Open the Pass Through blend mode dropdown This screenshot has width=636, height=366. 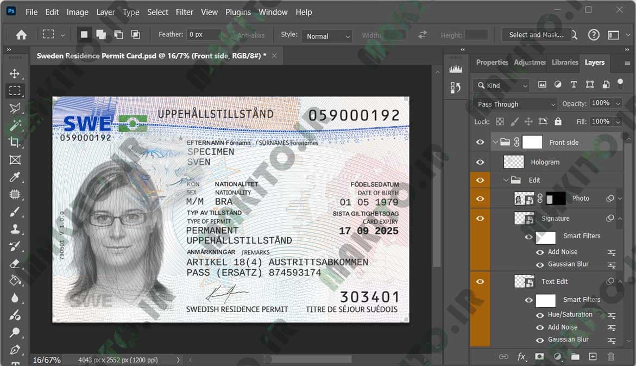pos(515,104)
